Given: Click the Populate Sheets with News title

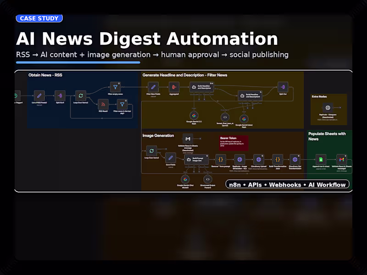Looking at the screenshot, I should (x=327, y=136).
